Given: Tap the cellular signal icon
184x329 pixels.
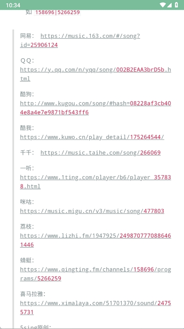Looking at the screenshot, I should [170, 5].
